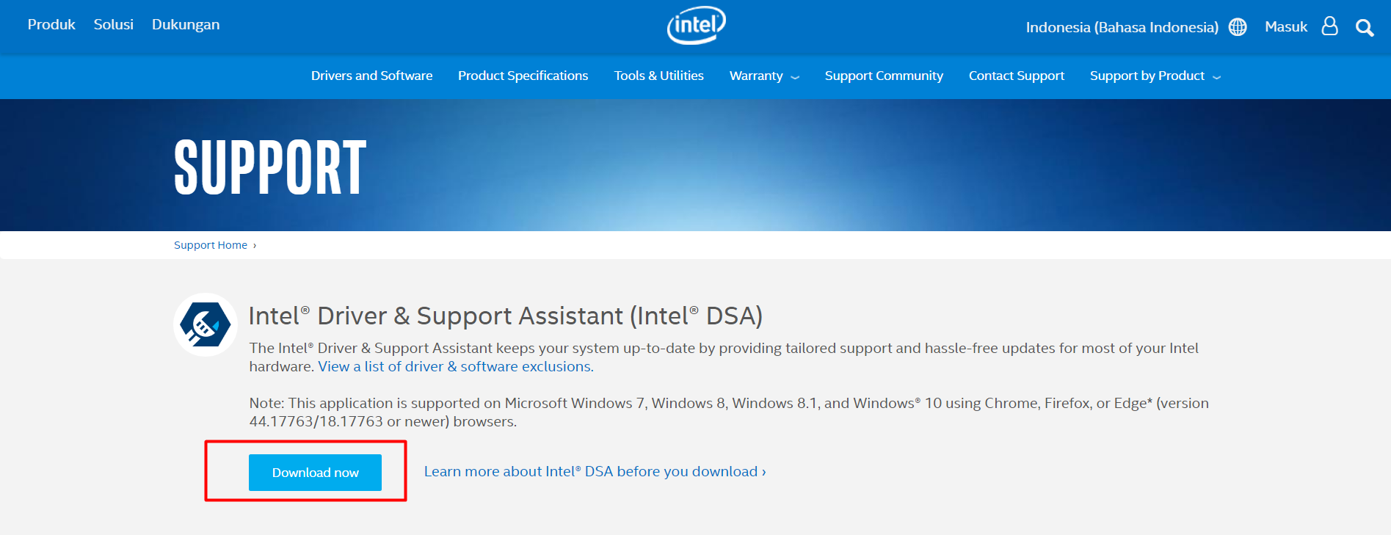Select Indonesia (Bahasa Indonesia) language

point(1122,27)
